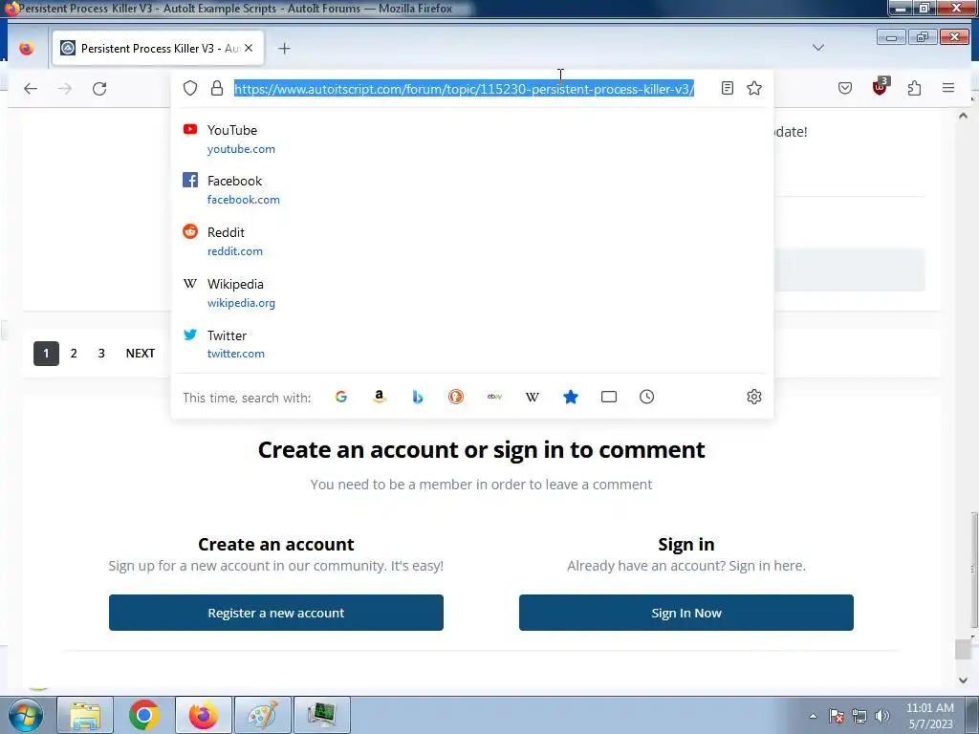979x734 pixels.
Task: Go to page 3 of the topic
Action: [101, 354]
